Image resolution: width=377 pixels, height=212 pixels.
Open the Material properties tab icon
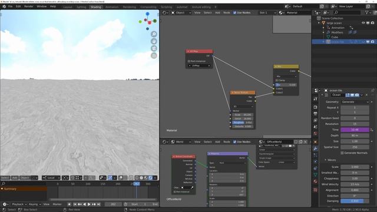tap(316, 181)
